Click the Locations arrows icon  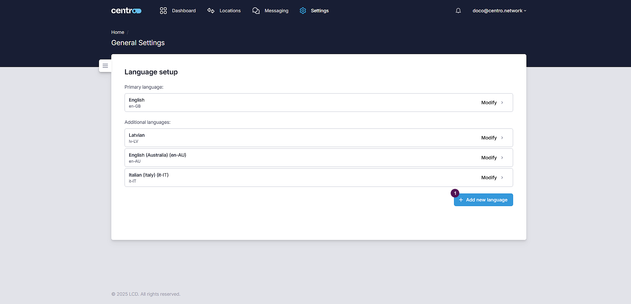(211, 11)
